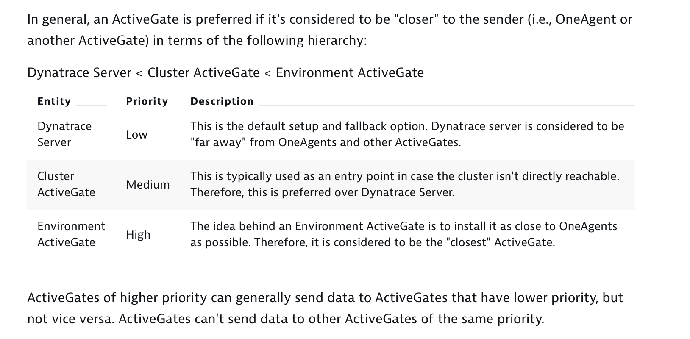Click description starting "The idea behind an Environment"
This screenshot has height=339, width=690.
point(403,234)
